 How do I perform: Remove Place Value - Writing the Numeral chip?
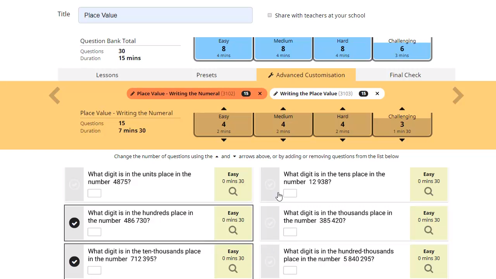coord(260,93)
